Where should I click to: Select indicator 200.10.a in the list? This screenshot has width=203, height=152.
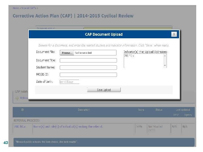click(129, 56)
